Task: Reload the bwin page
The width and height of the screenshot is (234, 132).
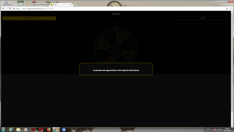Action: 10,8
